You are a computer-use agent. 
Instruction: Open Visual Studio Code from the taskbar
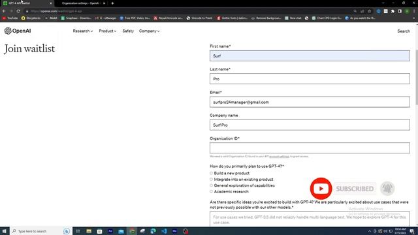pyautogui.click(x=164, y=231)
